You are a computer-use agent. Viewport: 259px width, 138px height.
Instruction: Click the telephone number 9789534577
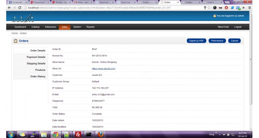coord(98,101)
